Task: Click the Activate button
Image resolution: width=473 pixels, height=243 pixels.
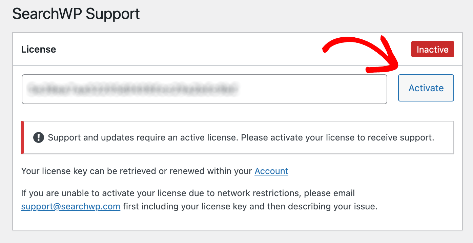Action: pyautogui.click(x=426, y=88)
